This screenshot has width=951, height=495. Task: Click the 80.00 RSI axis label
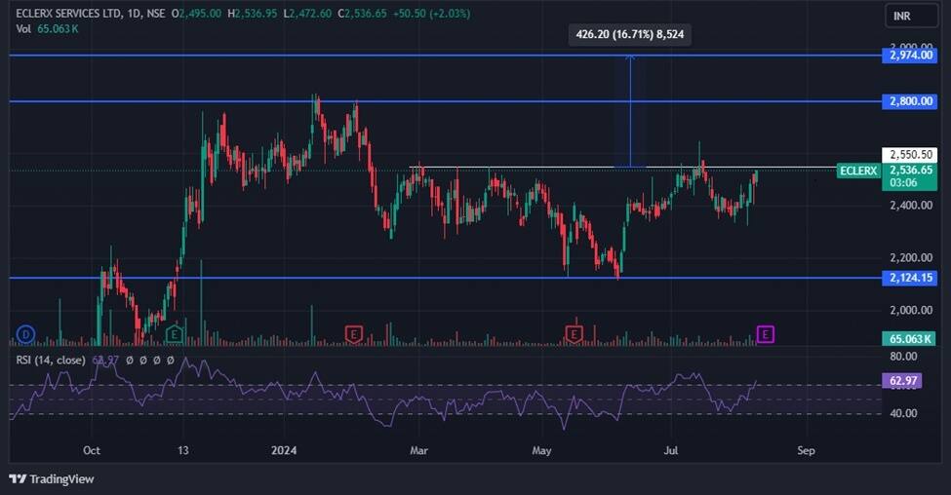click(903, 357)
